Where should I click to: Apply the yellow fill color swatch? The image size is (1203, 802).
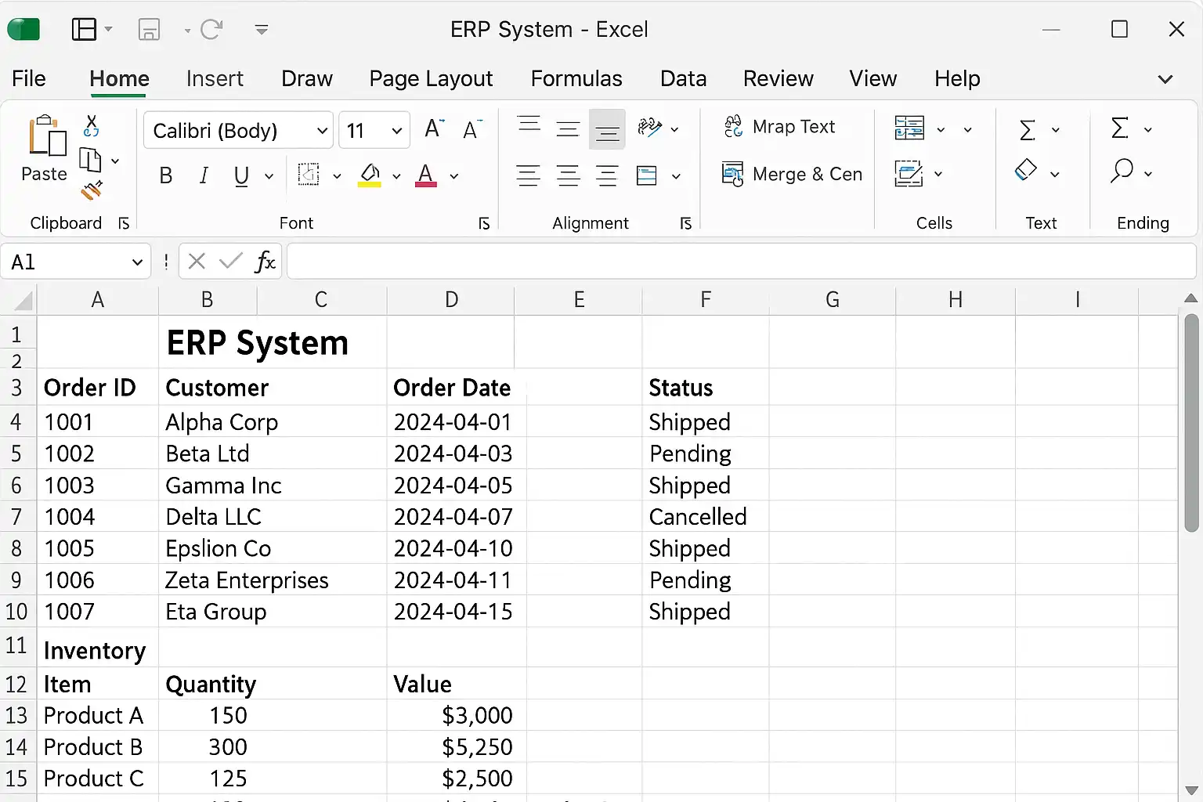[x=370, y=175]
